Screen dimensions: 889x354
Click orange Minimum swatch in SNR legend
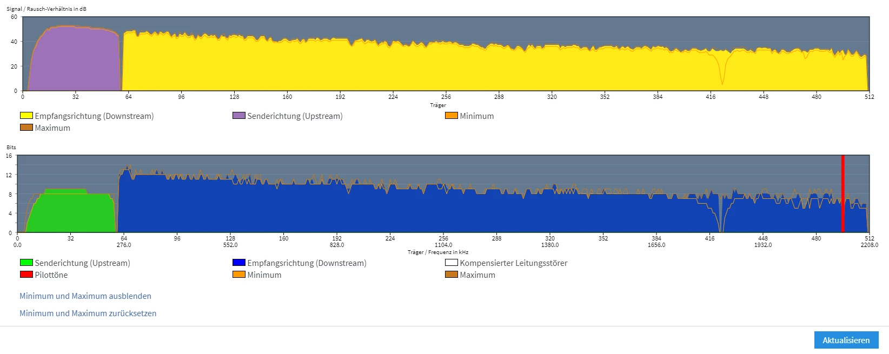(x=452, y=116)
